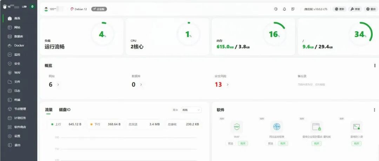Switch to the 流量 traffic tab
Image resolution: width=379 pixels, height=161 pixels.
pos(48,110)
